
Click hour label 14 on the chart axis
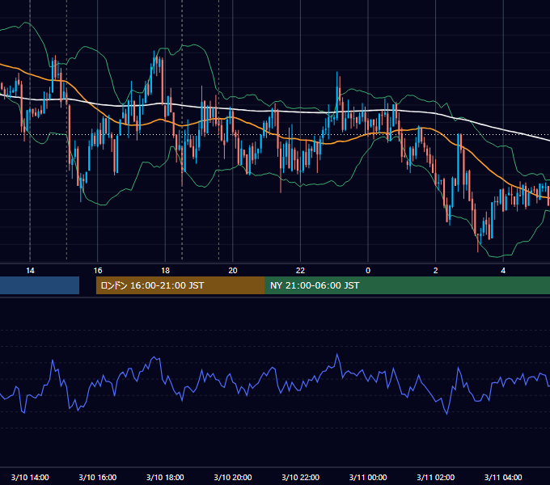point(30,270)
